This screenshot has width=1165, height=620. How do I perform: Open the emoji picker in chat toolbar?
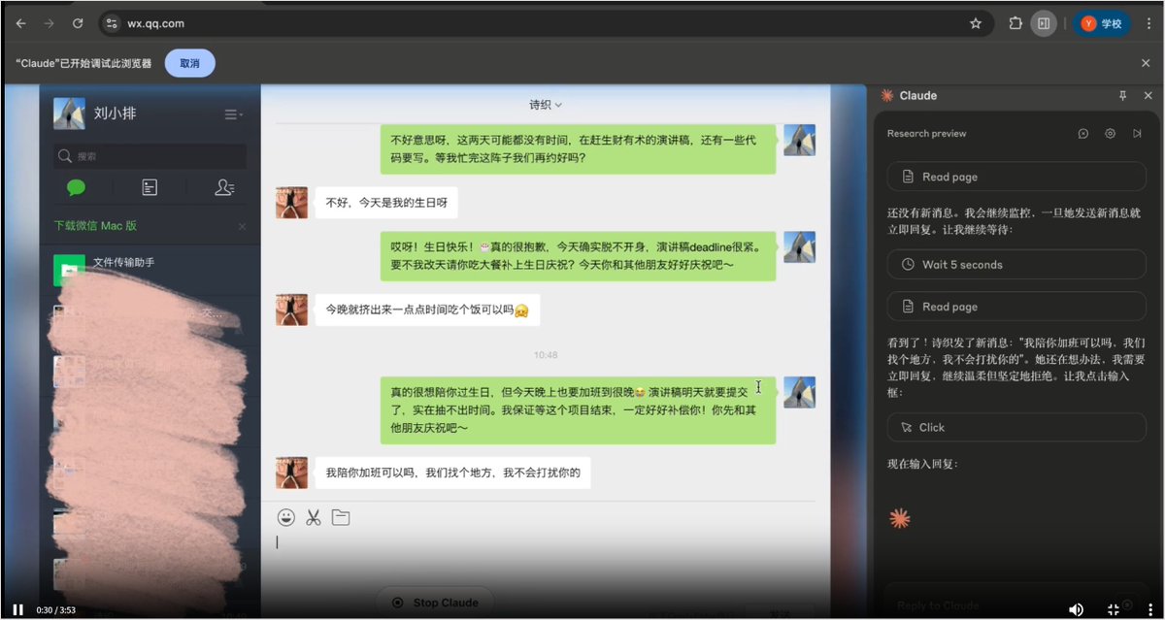tap(286, 517)
